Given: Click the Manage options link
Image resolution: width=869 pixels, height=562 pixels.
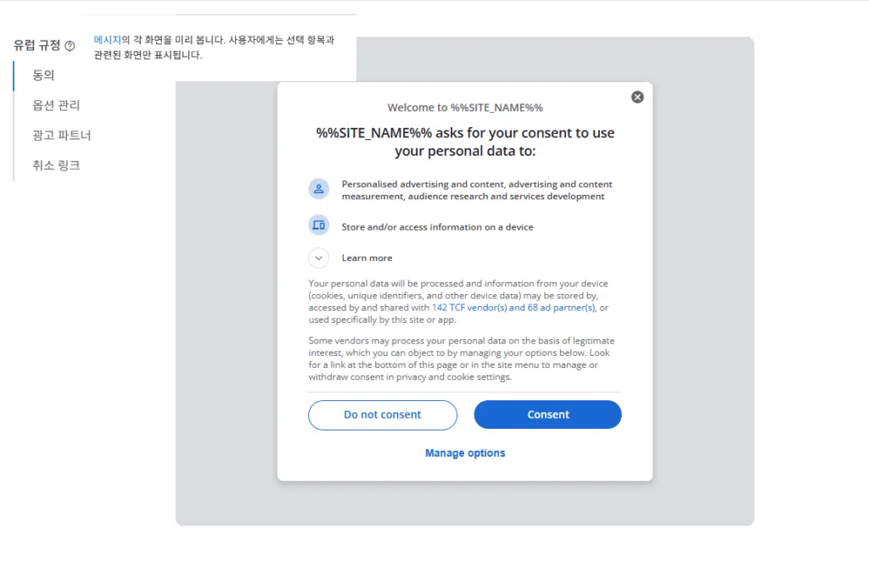Looking at the screenshot, I should [465, 453].
